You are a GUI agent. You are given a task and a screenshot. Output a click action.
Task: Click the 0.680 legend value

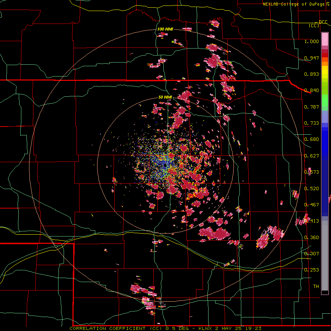click(x=312, y=139)
